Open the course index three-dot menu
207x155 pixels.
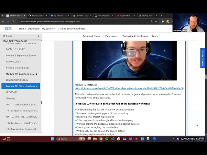38,36
